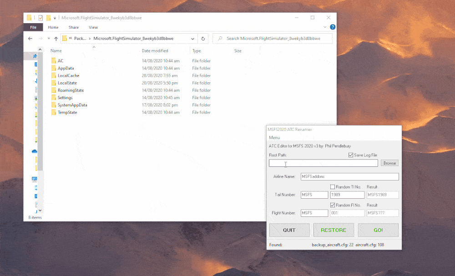
Task: Click the OneDrive cloud icon in sidebar
Action: (x=35, y=151)
